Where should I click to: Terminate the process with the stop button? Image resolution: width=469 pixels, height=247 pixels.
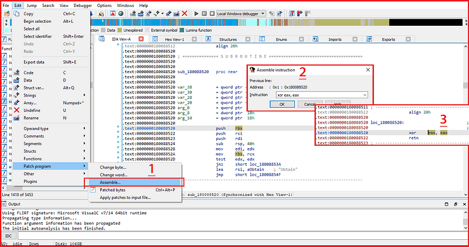[x=212, y=13]
